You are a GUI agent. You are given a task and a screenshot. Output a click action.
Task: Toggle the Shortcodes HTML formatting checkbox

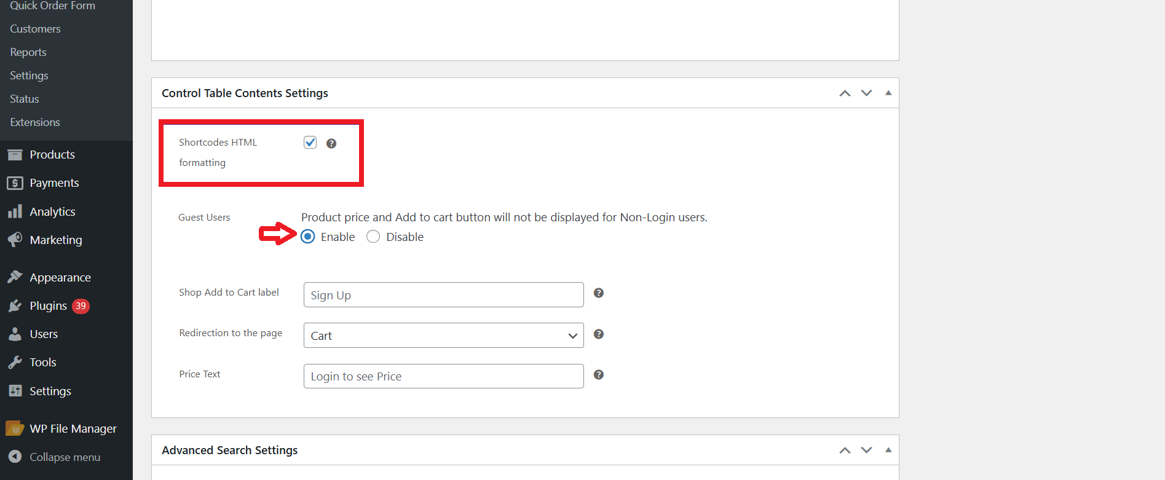coord(310,143)
